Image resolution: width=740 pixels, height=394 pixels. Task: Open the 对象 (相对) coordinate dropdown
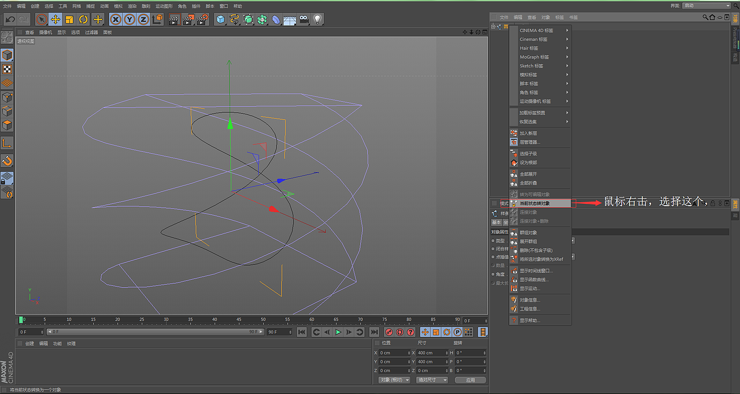[x=394, y=380]
